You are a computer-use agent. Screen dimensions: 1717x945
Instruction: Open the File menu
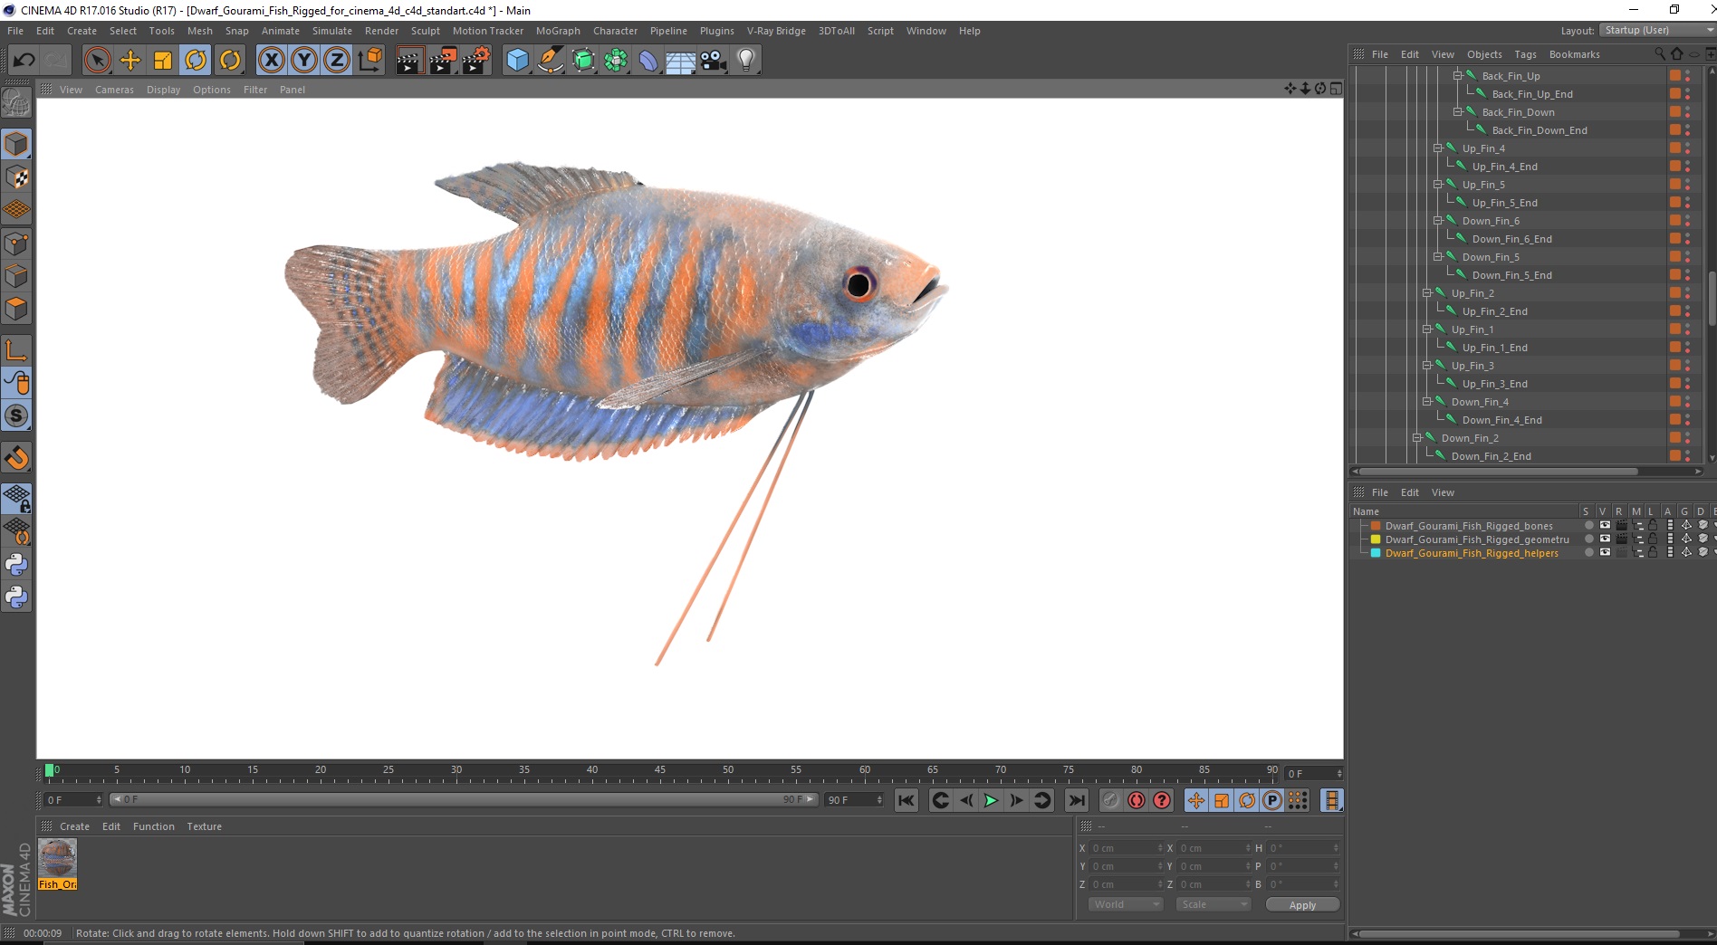coord(15,31)
